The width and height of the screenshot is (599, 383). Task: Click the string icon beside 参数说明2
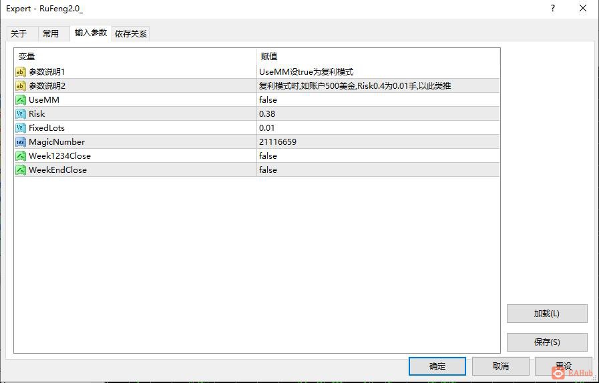(x=21, y=86)
